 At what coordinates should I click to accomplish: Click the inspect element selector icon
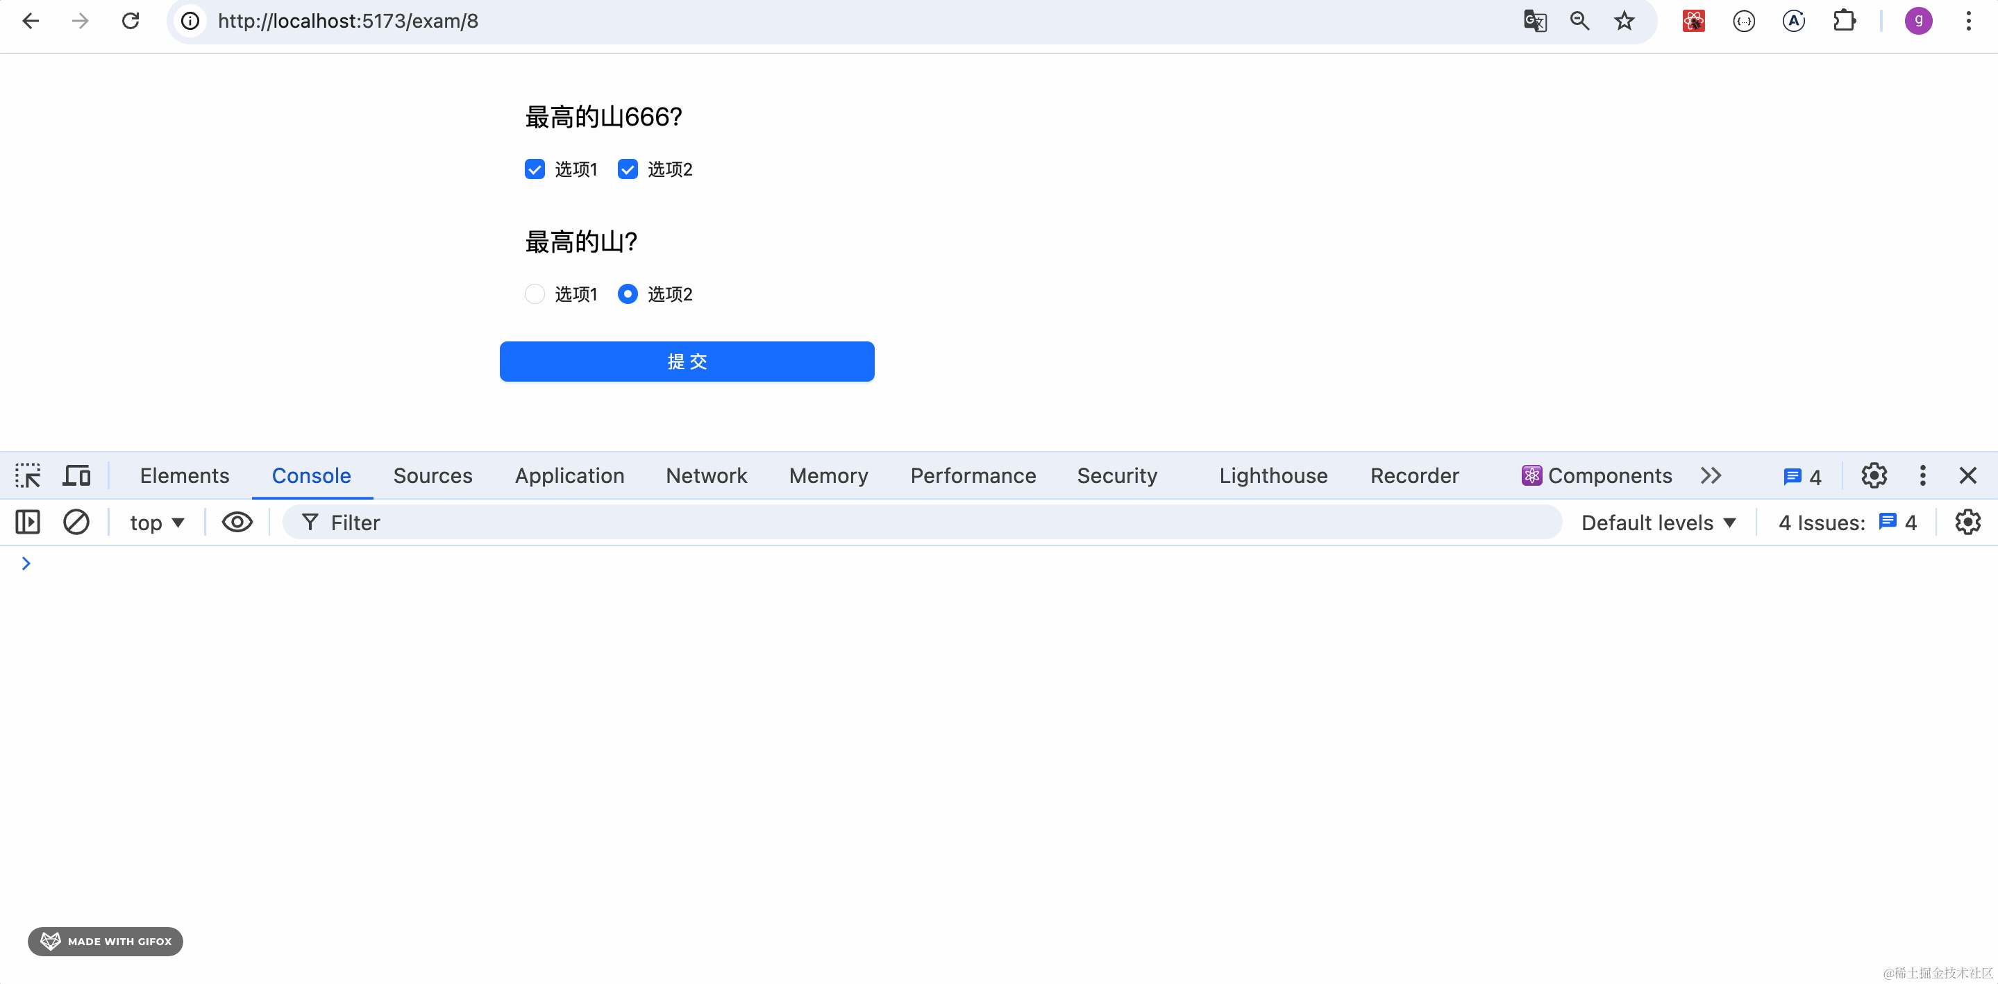[28, 475]
